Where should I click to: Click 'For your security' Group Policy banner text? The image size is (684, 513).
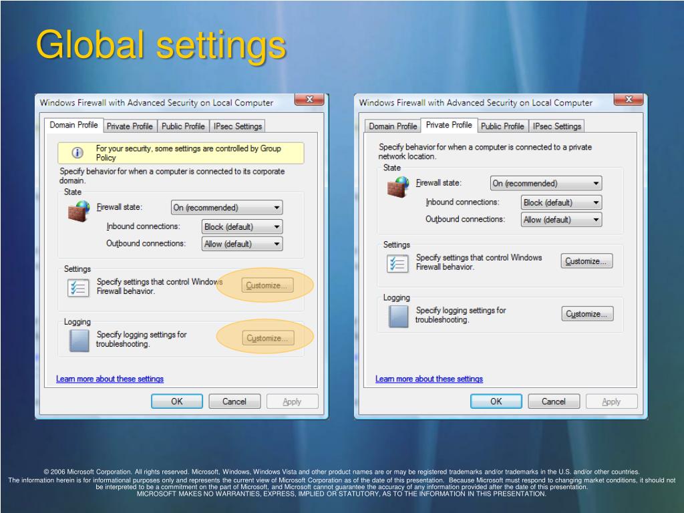point(188,153)
